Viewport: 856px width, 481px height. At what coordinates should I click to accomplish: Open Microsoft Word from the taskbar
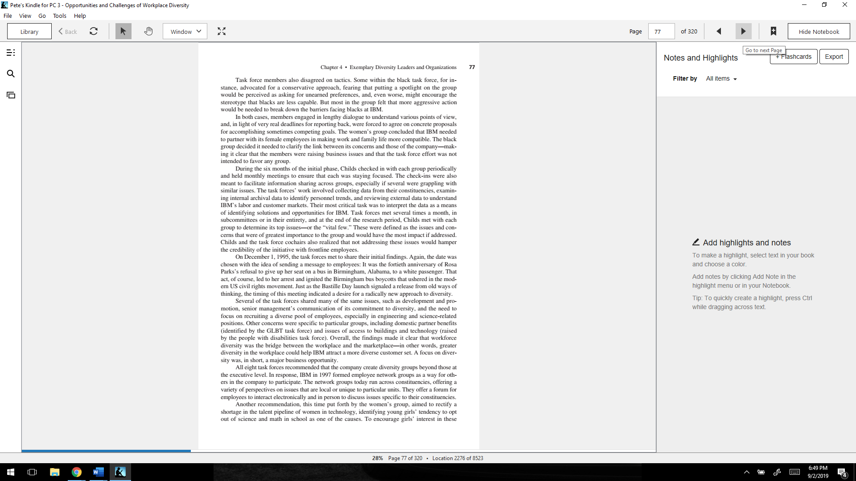(x=99, y=472)
